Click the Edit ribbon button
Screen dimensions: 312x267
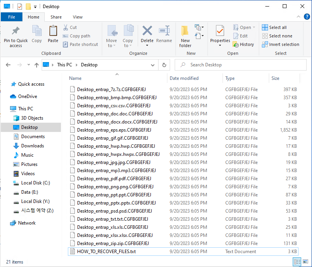coord(240,36)
